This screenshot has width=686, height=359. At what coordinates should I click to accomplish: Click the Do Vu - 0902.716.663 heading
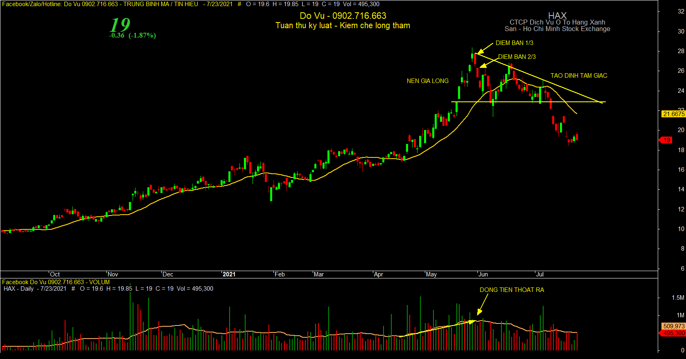point(343,16)
